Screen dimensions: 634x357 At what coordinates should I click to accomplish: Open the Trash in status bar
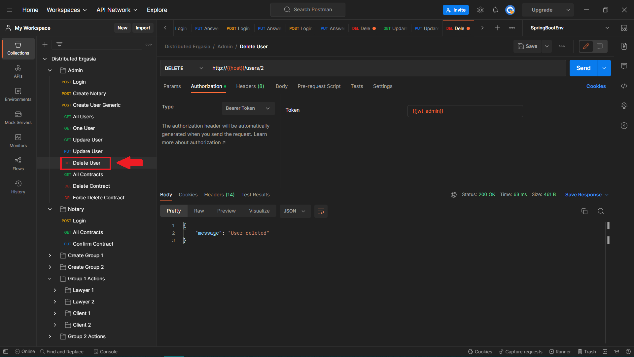(x=587, y=352)
